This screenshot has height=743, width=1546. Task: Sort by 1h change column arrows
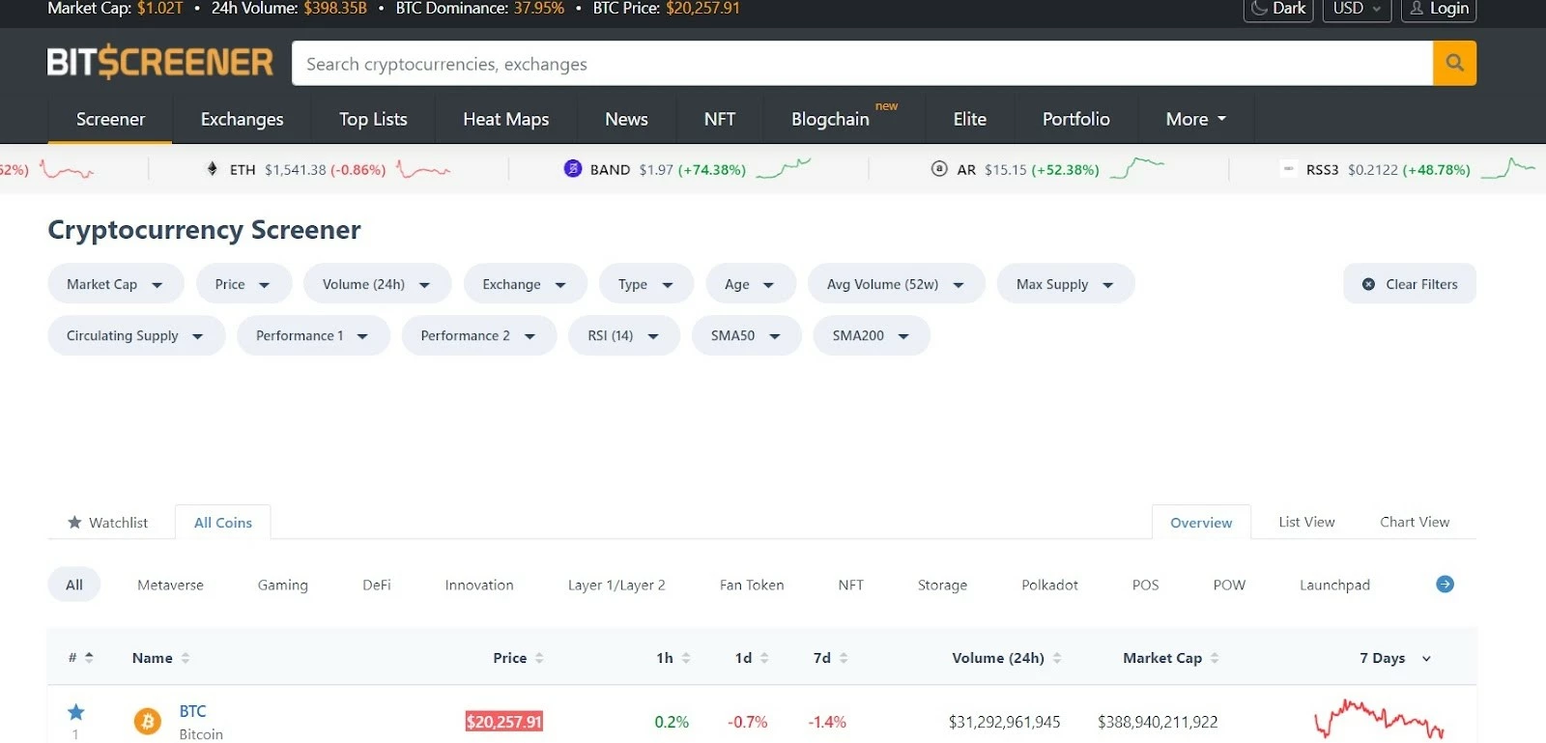(686, 658)
